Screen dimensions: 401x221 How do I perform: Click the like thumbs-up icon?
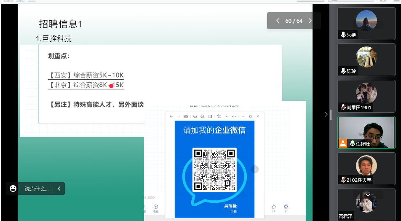point(273,206)
